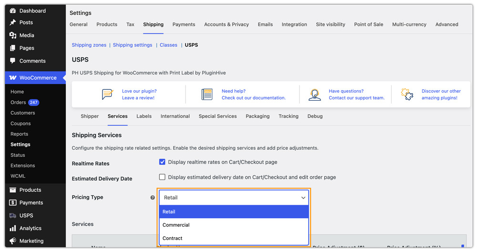Click the support agent headset icon
The image size is (477, 252).
click(x=314, y=94)
